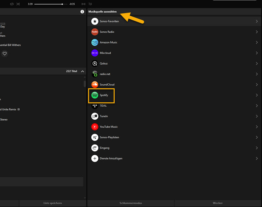Click the Eingang line-in icon

pos(95,148)
